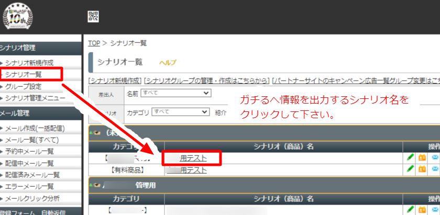
Task: Click the MyASP 10th anniversary logo
Action: click(x=17, y=16)
